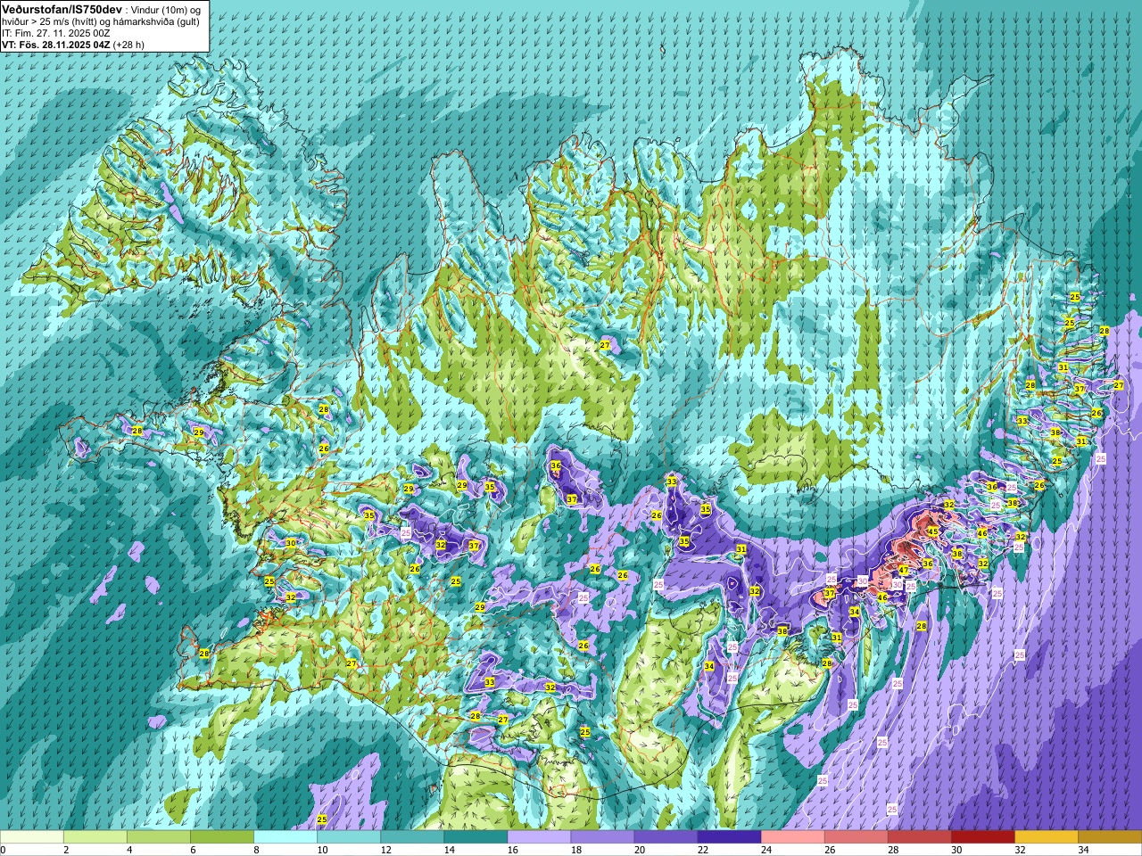
Task: Select the dark red 30–32 m/s swatch
Action: coord(982,837)
